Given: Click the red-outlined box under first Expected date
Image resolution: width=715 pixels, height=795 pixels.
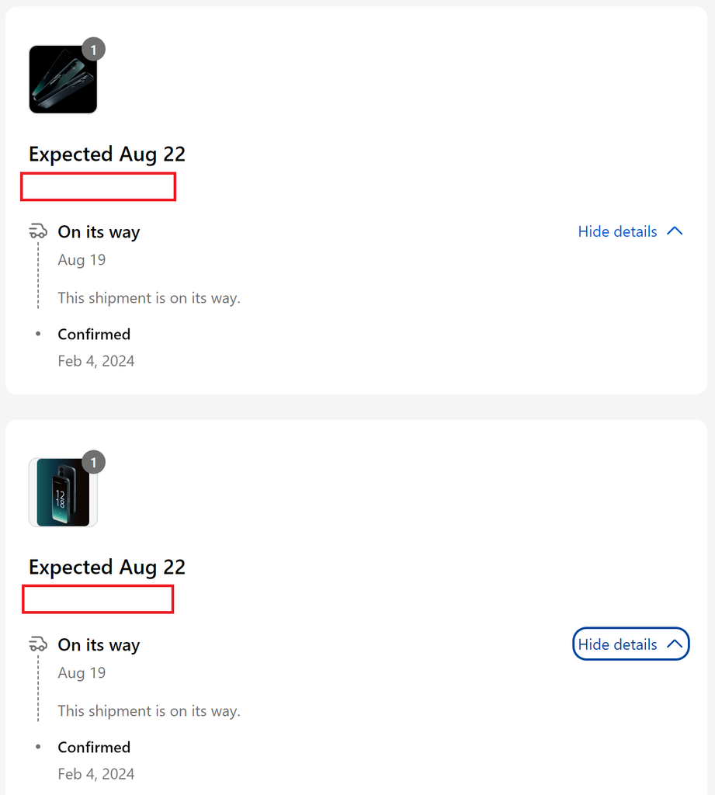Looking at the screenshot, I should 99,186.
